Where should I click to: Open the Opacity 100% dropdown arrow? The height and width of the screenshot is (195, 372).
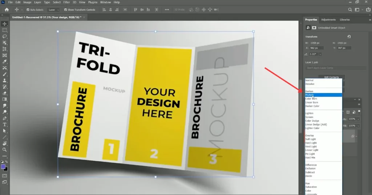tap(358, 119)
